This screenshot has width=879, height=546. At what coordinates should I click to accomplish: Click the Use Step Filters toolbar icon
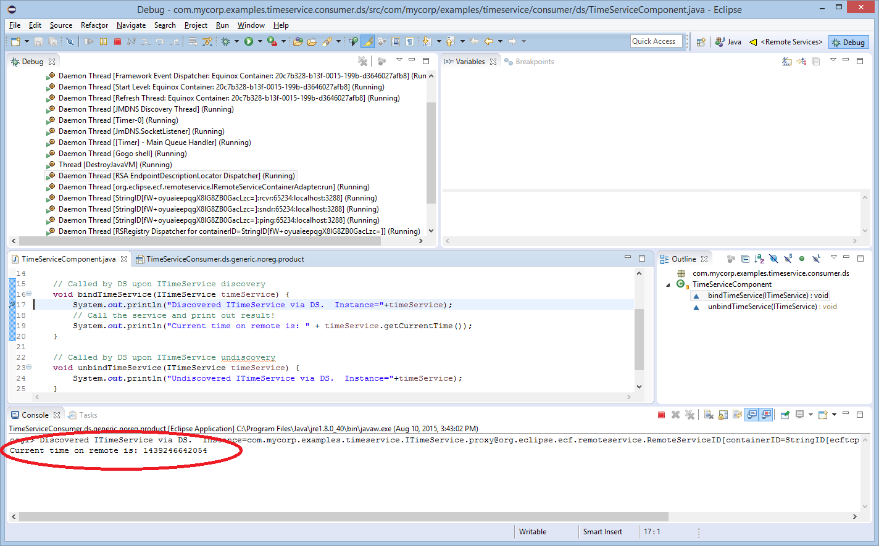coord(207,41)
